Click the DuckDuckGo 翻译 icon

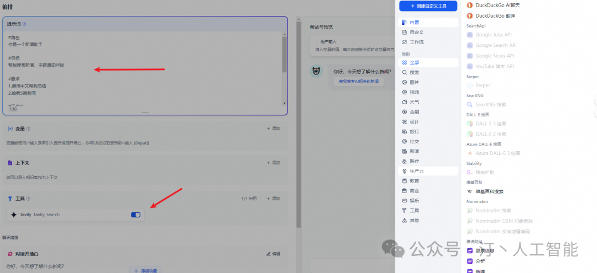pos(470,15)
